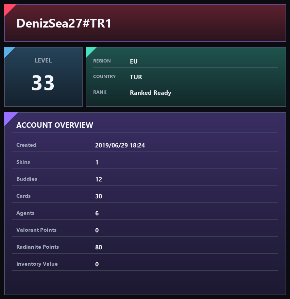Click the Valorant Points row label
The image size is (290, 299).
pos(36,230)
